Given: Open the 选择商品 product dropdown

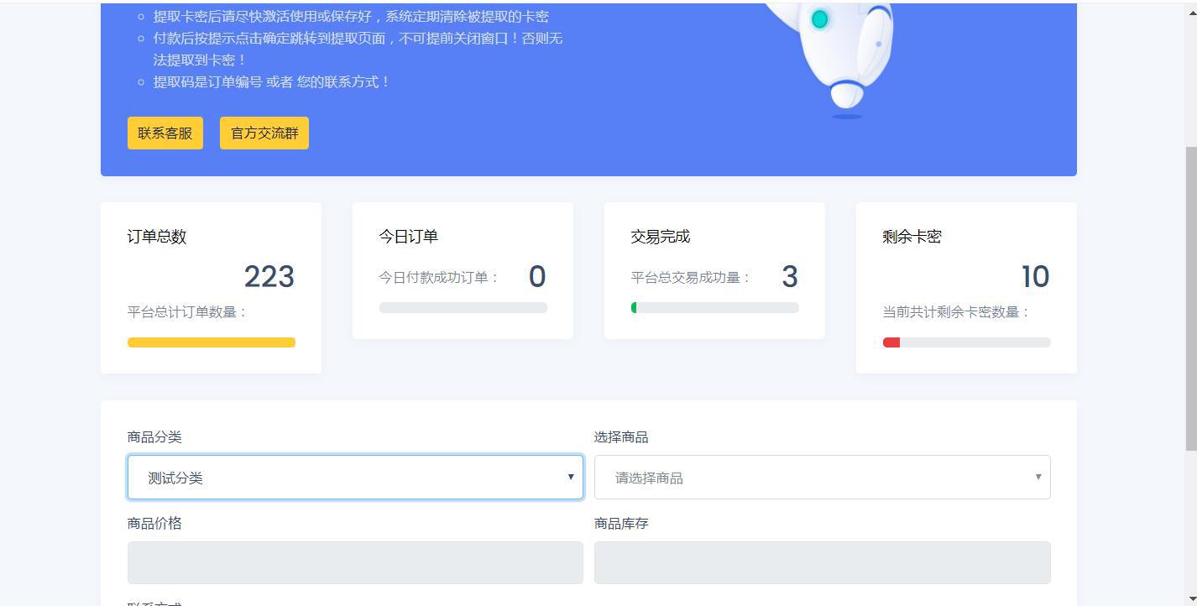Looking at the screenshot, I should (822, 477).
